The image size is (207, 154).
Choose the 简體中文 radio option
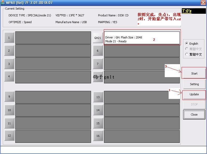[x=187, y=49]
